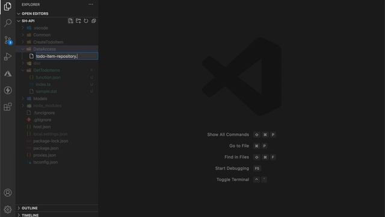Expand the Common folder
Image resolution: width=385 pixels, height=217 pixels.
(57, 35)
